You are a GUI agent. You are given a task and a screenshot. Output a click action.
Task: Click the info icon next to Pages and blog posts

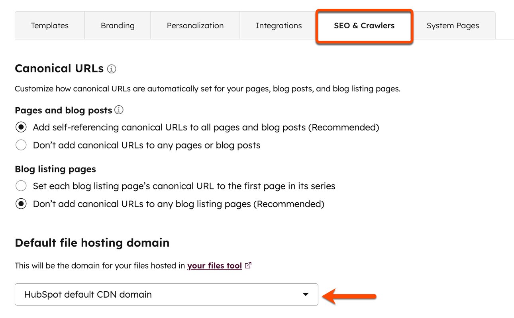[119, 110]
